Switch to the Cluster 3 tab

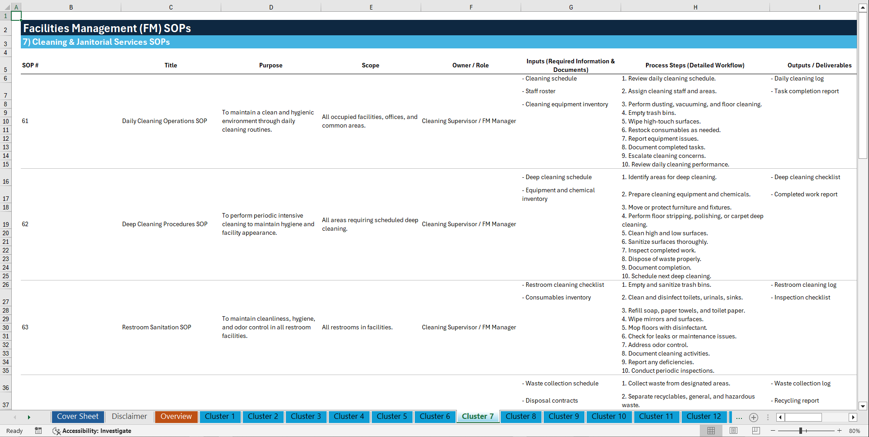coord(306,417)
